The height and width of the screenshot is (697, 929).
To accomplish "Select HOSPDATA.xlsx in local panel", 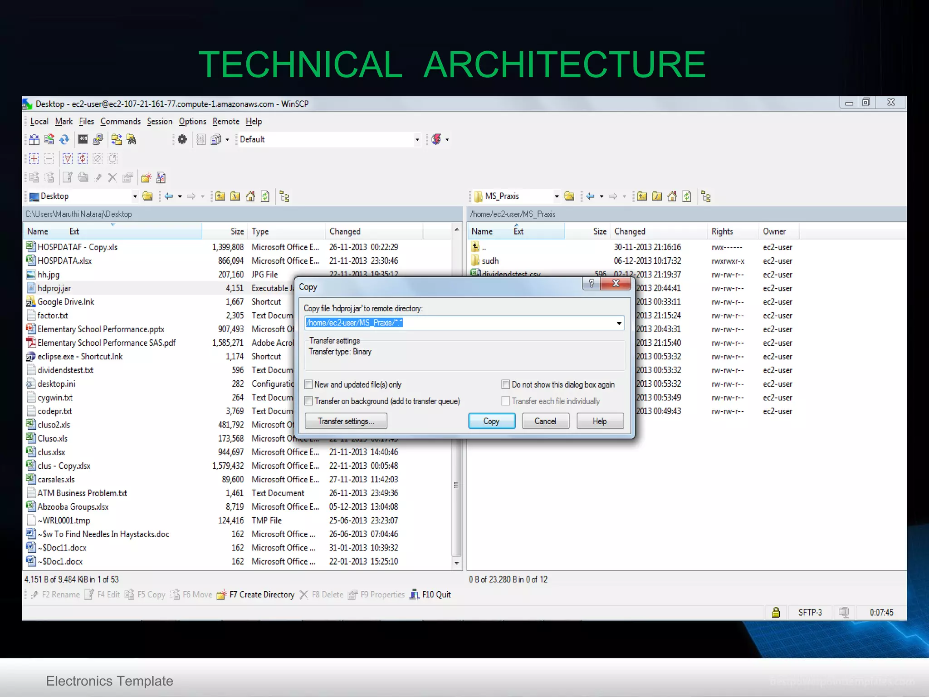I will pyautogui.click(x=65, y=261).
